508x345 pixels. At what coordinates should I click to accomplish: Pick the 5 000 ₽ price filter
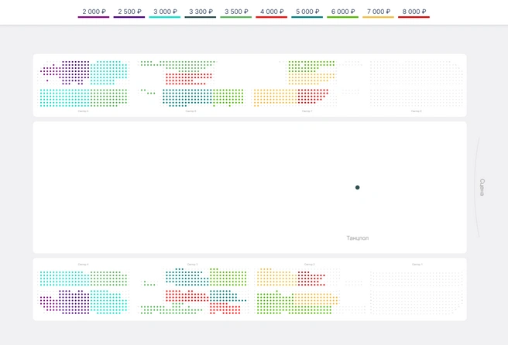pyautogui.click(x=307, y=12)
